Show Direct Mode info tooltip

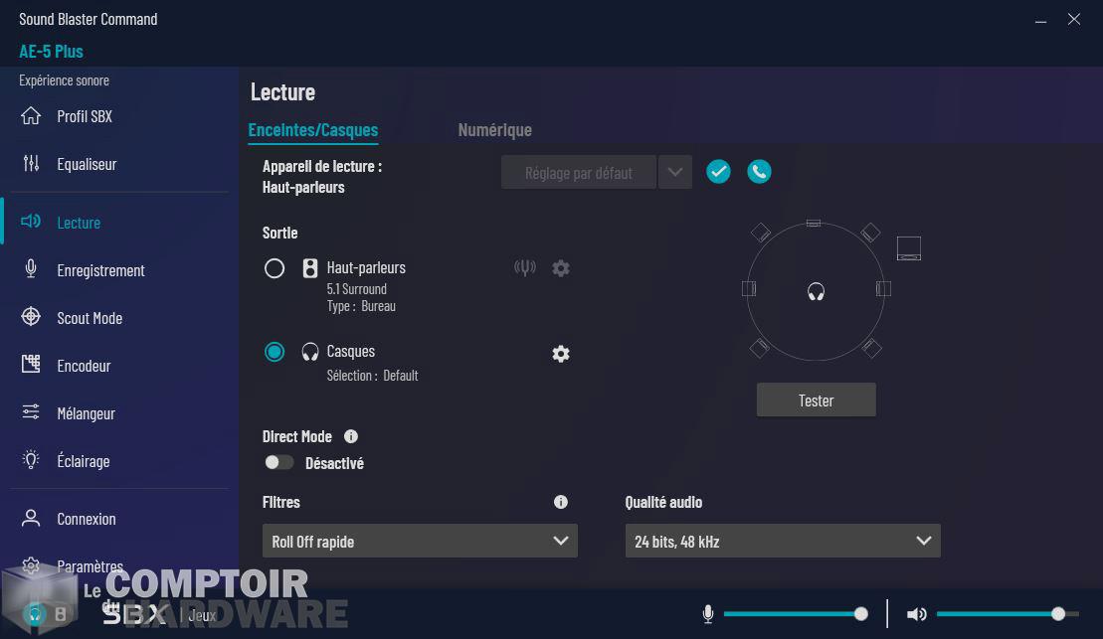351,436
